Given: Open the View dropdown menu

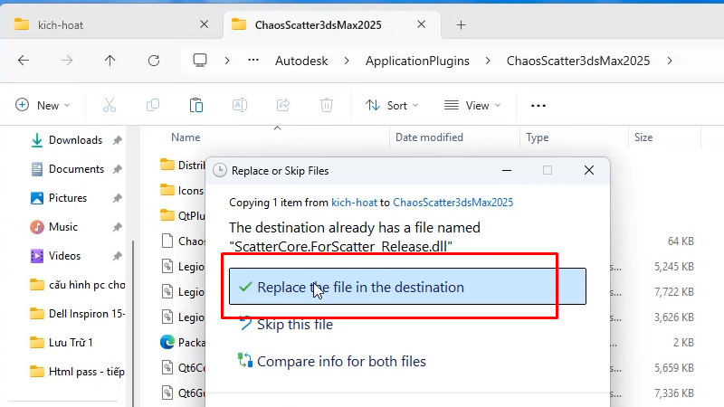Looking at the screenshot, I should pyautogui.click(x=472, y=105).
